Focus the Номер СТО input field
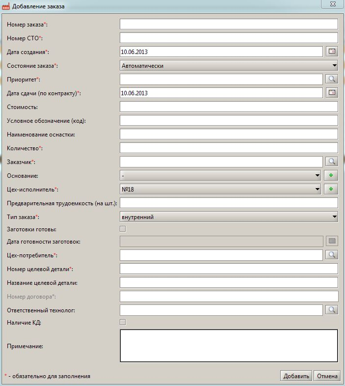This screenshot has width=345, height=386. pos(229,38)
